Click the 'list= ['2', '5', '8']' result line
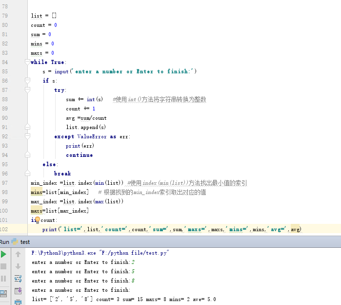Screen dimensions: 341x305 (x=124, y=299)
